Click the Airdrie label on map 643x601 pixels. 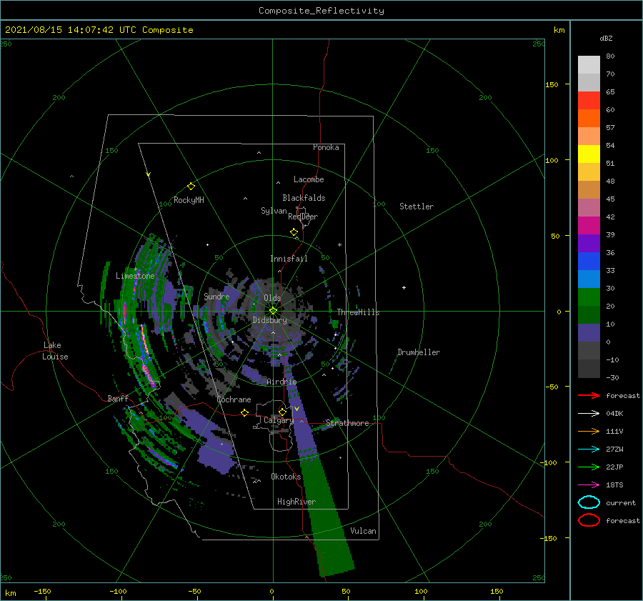[281, 382]
